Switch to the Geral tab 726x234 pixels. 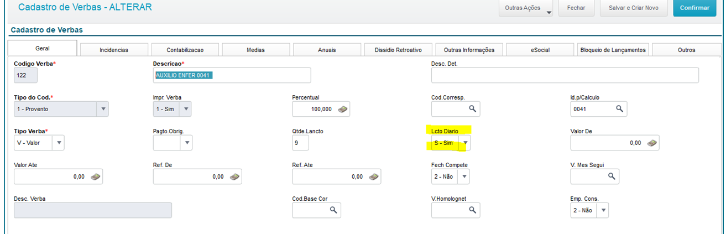point(43,49)
